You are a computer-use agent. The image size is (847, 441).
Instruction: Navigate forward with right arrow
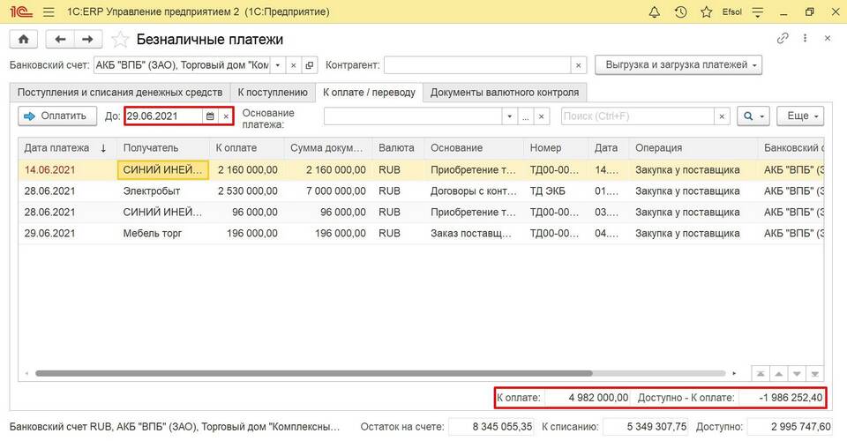click(x=87, y=40)
